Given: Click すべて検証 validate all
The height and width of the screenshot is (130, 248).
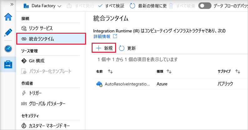Looking at the screenshot, I should tap(115, 6).
